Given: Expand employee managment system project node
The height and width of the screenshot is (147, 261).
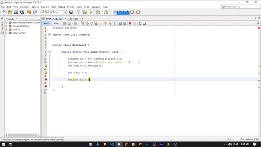Looking at the screenshot, I should coord(7,23).
